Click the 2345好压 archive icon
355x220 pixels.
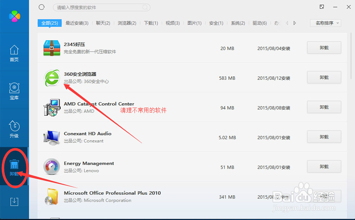click(x=52, y=48)
